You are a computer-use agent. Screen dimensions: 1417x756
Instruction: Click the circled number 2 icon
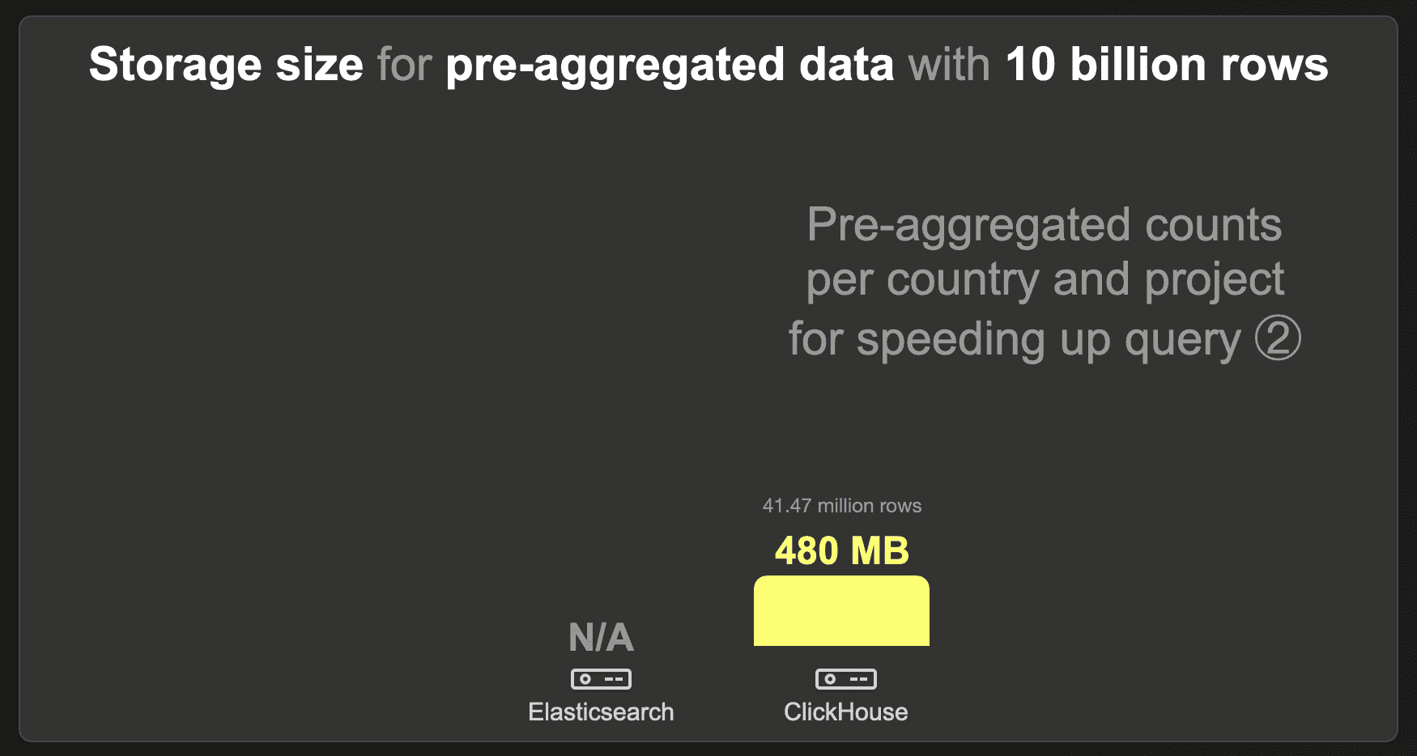point(1278,338)
